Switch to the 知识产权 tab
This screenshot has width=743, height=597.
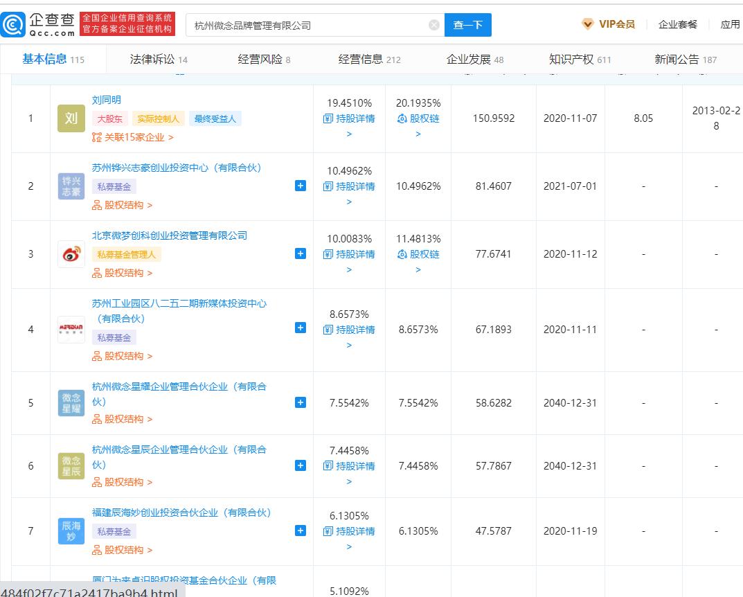580,60
